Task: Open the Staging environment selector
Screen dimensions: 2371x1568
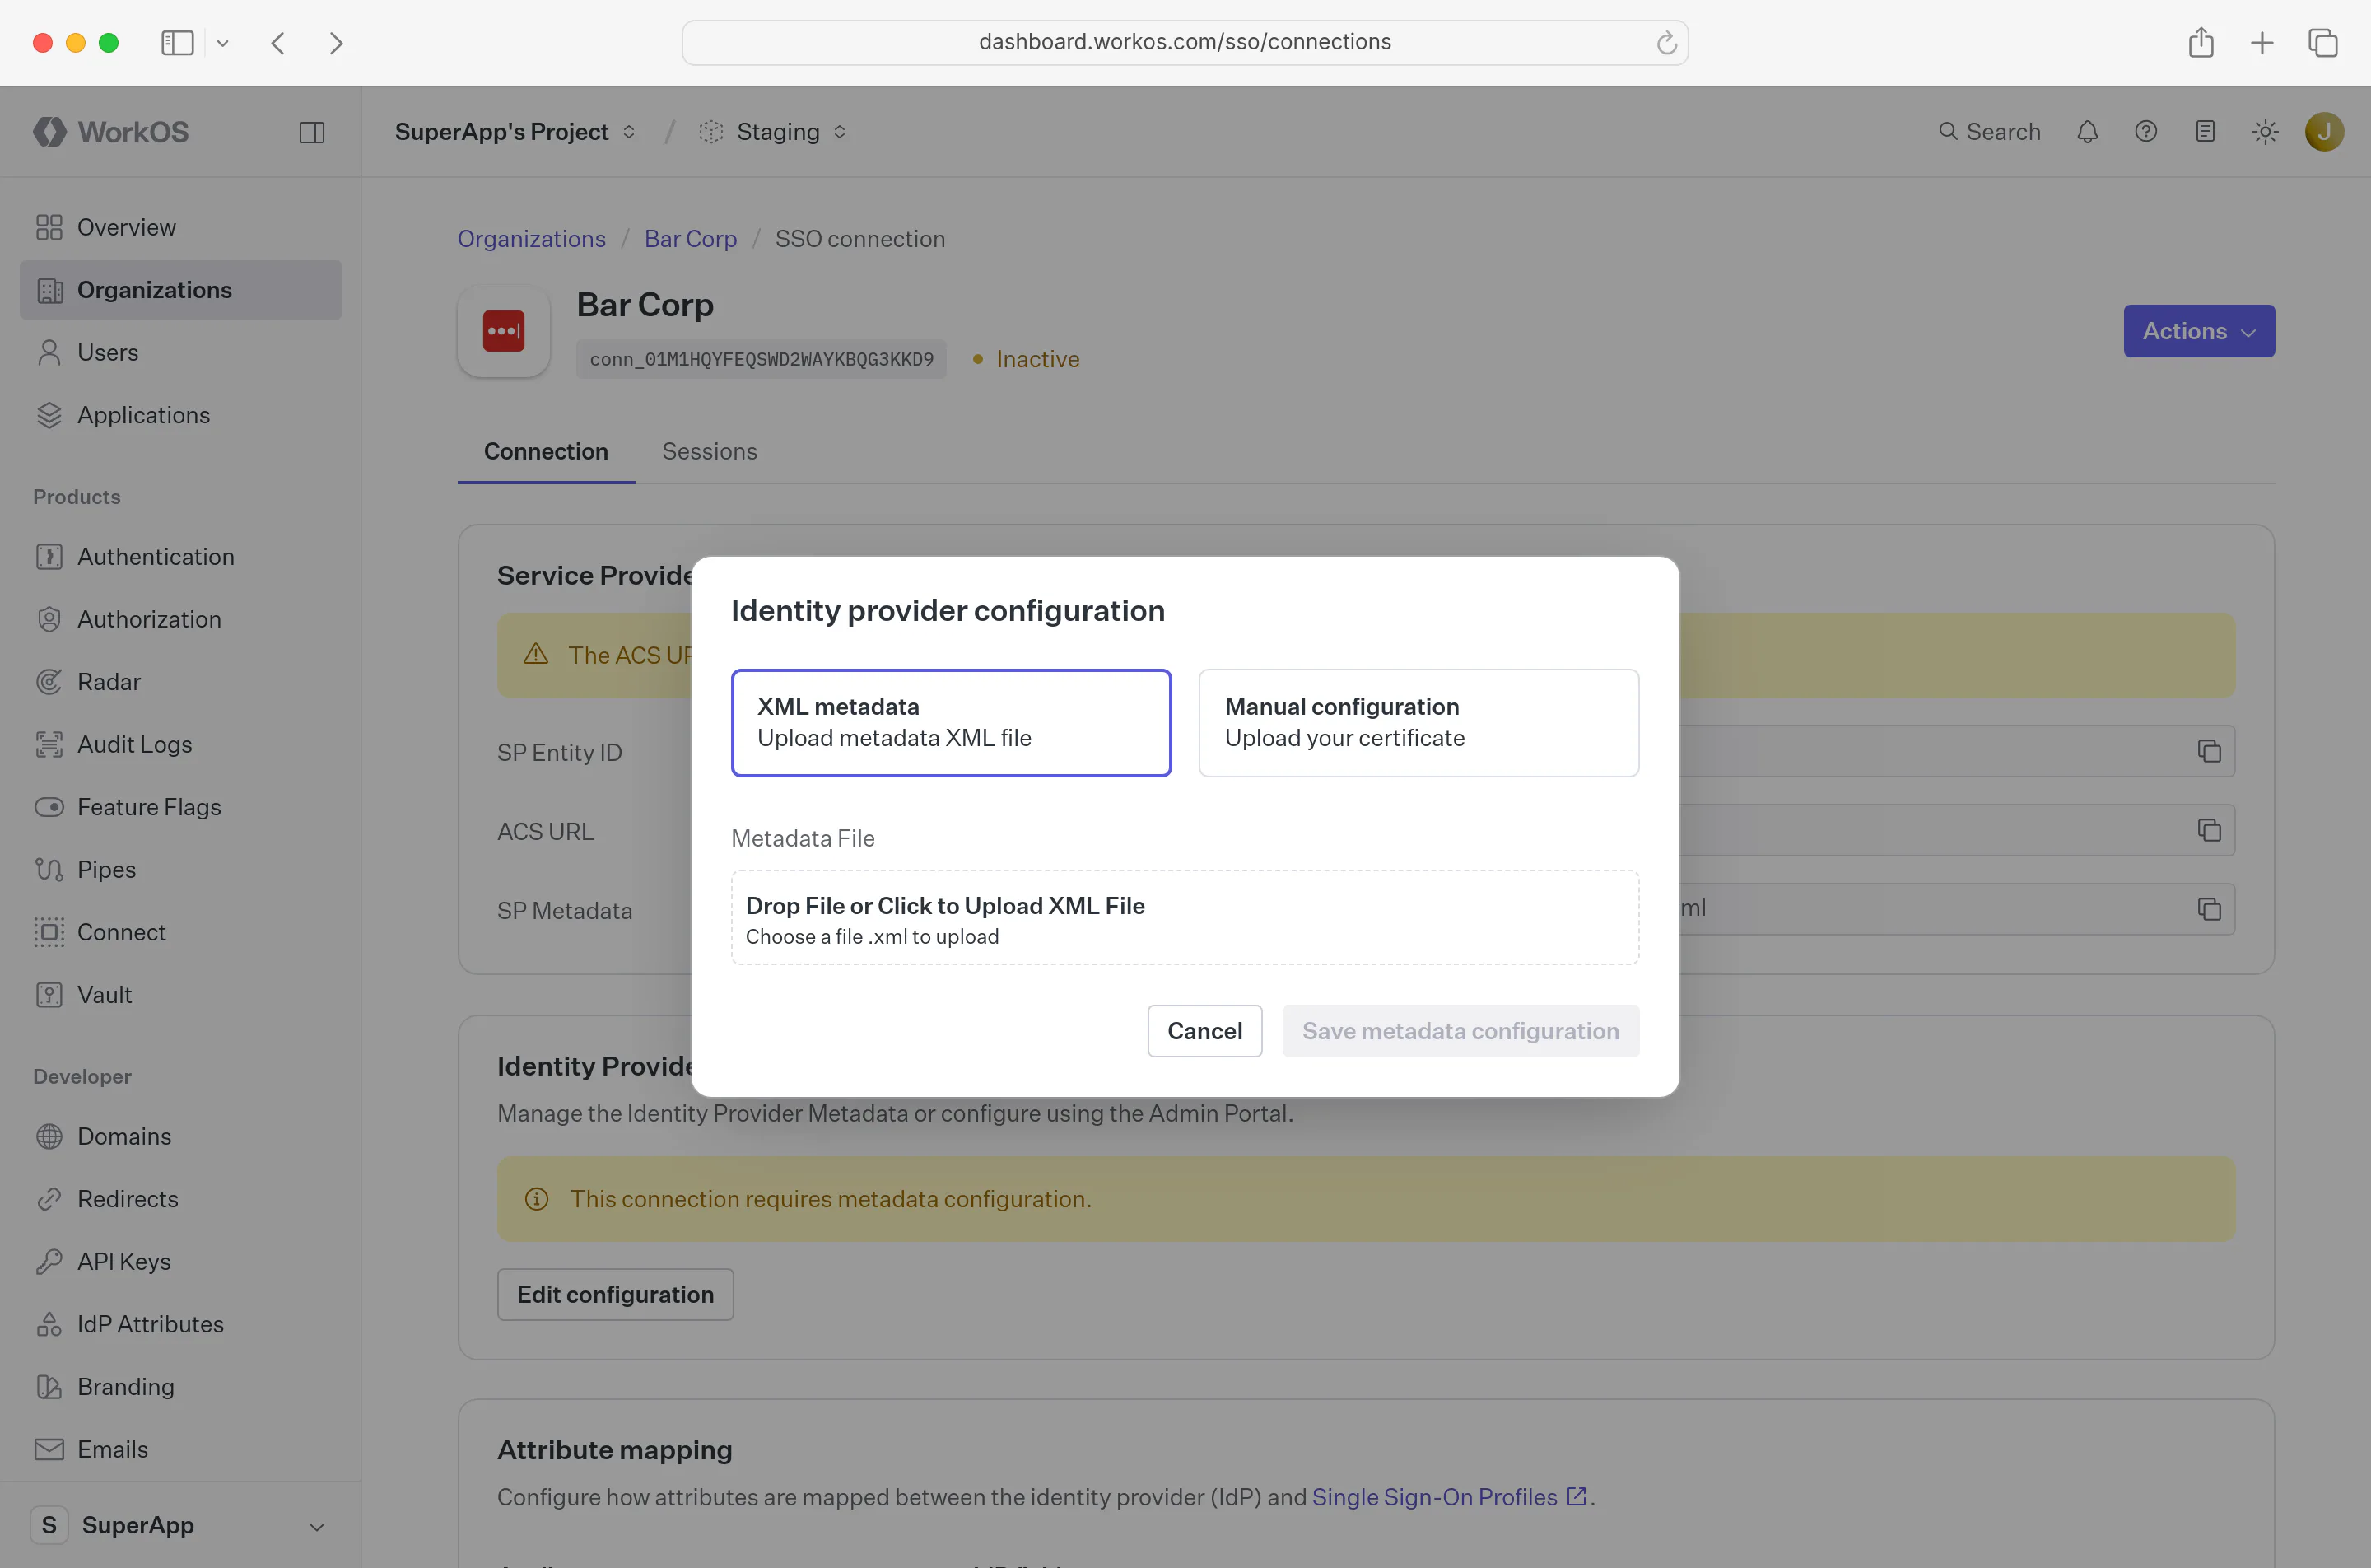Action: click(773, 132)
